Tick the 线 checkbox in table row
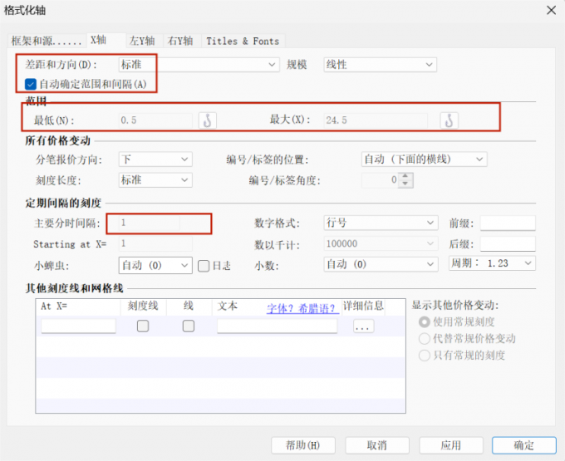The width and height of the screenshot is (565, 461). [x=189, y=326]
